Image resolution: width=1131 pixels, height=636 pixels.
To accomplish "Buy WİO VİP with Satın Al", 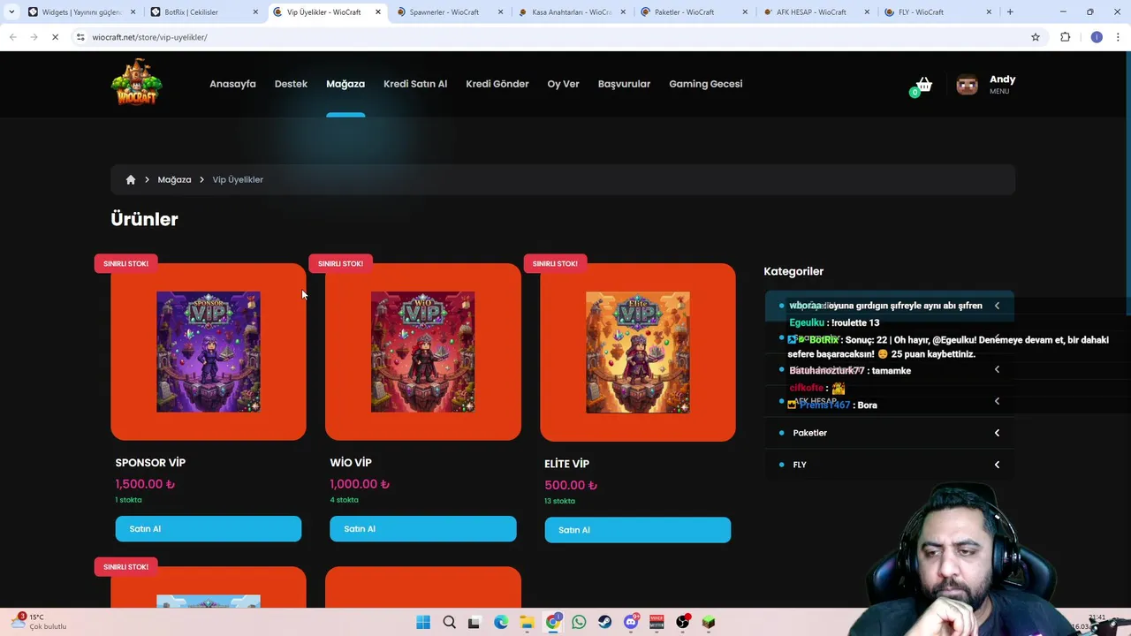I will [x=423, y=529].
